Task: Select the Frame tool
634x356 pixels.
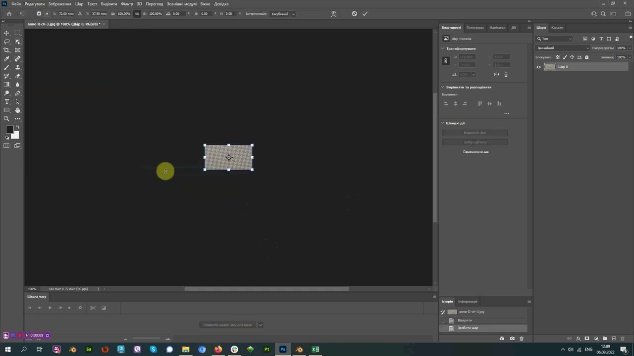Action: [x=18, y=50]
